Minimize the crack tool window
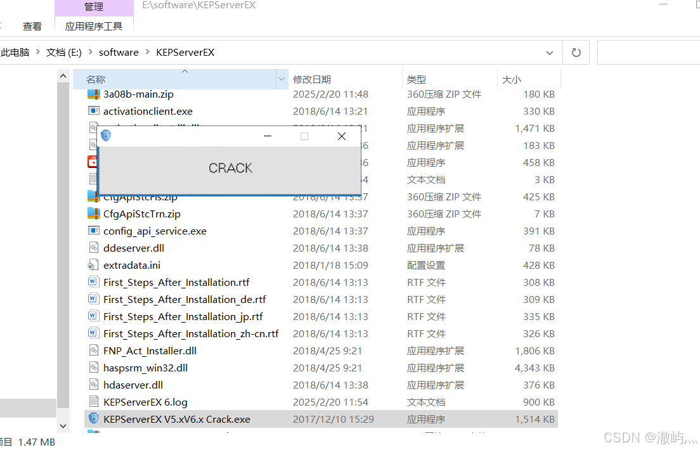700x450 pixels. point(268,136)
